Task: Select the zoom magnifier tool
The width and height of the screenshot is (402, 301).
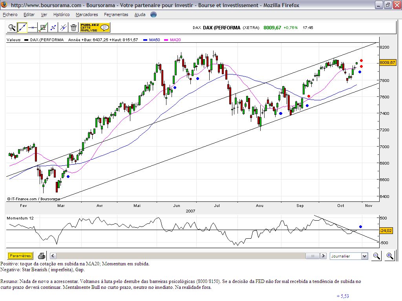Action: (12, 27)
